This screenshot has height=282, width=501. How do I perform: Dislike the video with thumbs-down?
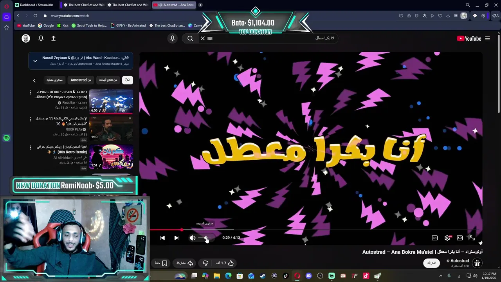(205, 263)
